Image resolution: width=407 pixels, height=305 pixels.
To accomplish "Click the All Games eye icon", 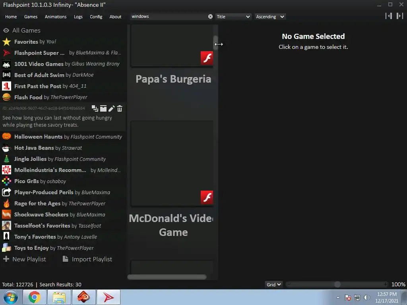I will [x=6, y=30].
